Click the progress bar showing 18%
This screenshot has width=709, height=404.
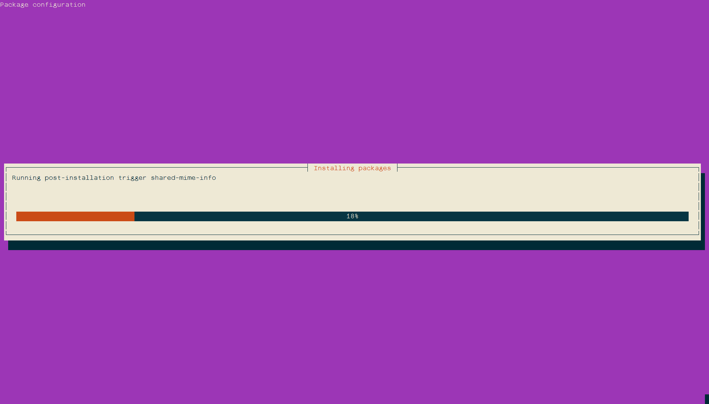(x=352, y=216)
